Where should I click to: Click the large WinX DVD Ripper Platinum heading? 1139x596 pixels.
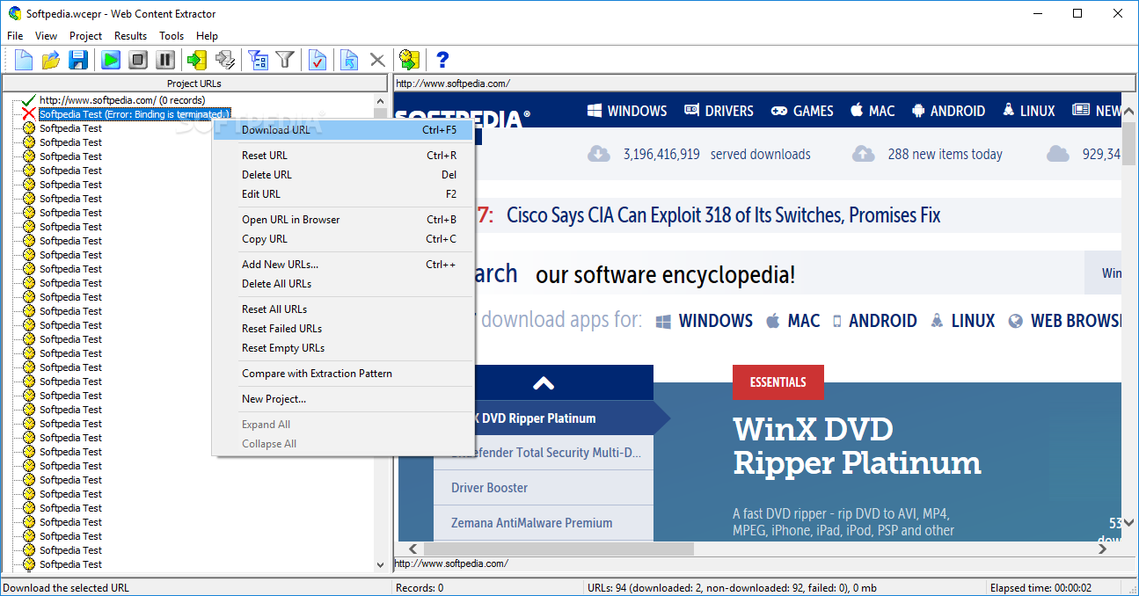click(857, 447)
